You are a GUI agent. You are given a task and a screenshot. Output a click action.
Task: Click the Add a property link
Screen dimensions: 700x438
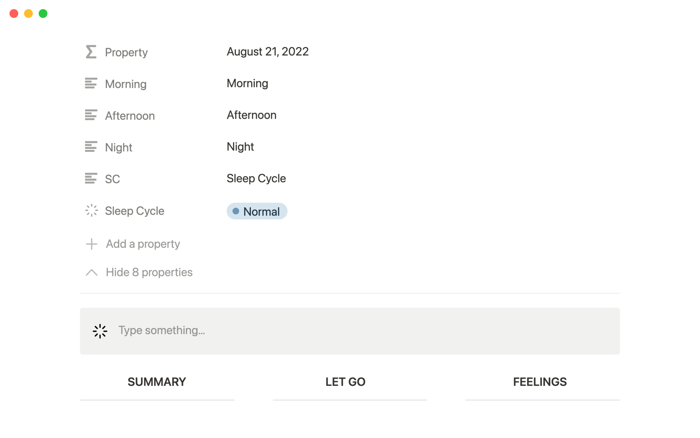click(x=143, y=244)
